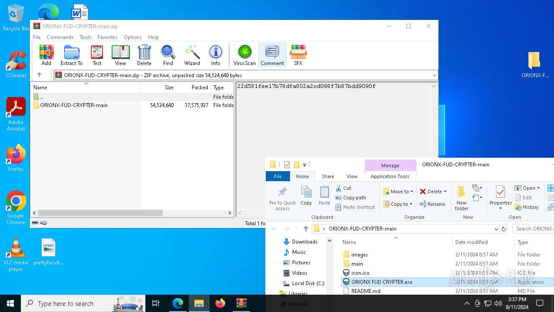Click Edit in the Open group
Screen dimensions: 554x312
523,198
